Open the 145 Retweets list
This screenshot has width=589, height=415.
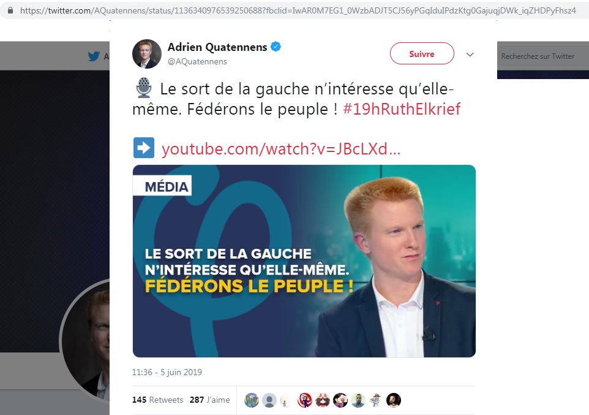click(x=157, y=400)
